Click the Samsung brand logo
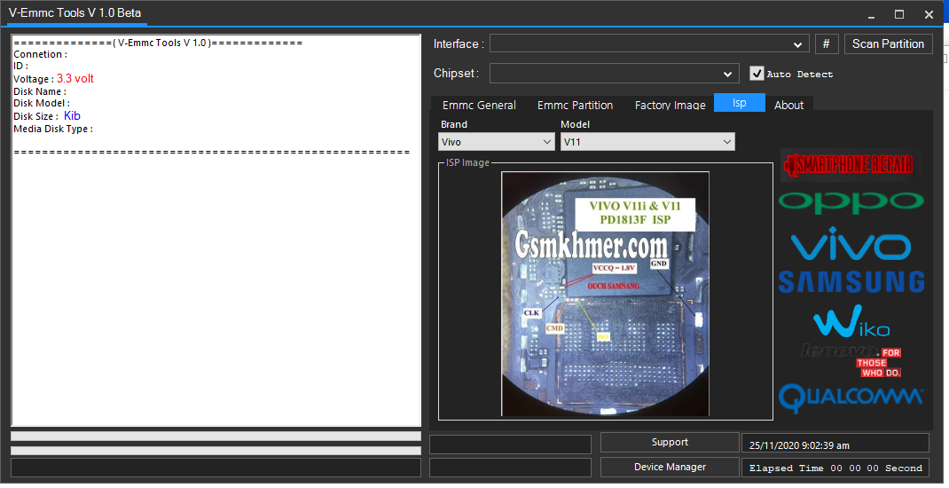Viewport: 949px width, 488px height. click(x=851, y=282)
